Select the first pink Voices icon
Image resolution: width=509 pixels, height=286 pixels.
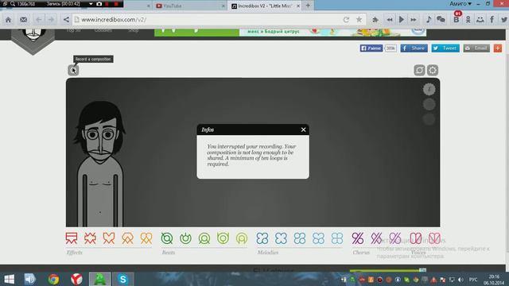pos(415,238)
